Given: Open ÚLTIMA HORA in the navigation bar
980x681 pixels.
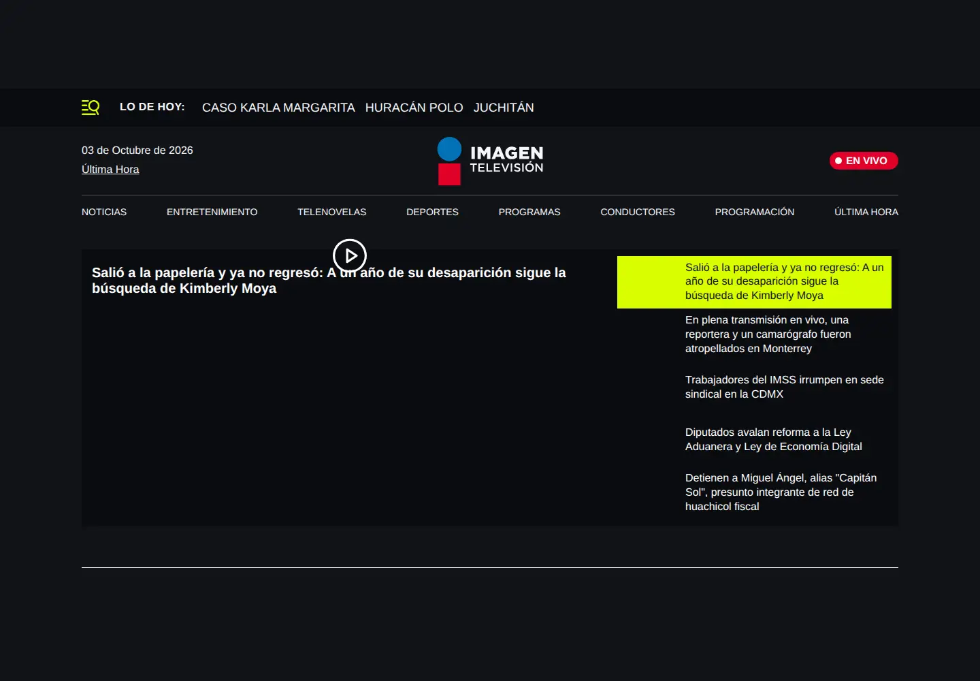Looking at the screenshot, I should (866, 212).
